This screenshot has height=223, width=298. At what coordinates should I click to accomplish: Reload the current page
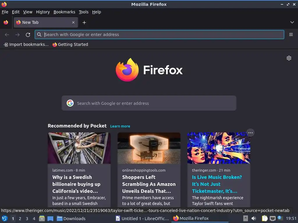28,35
